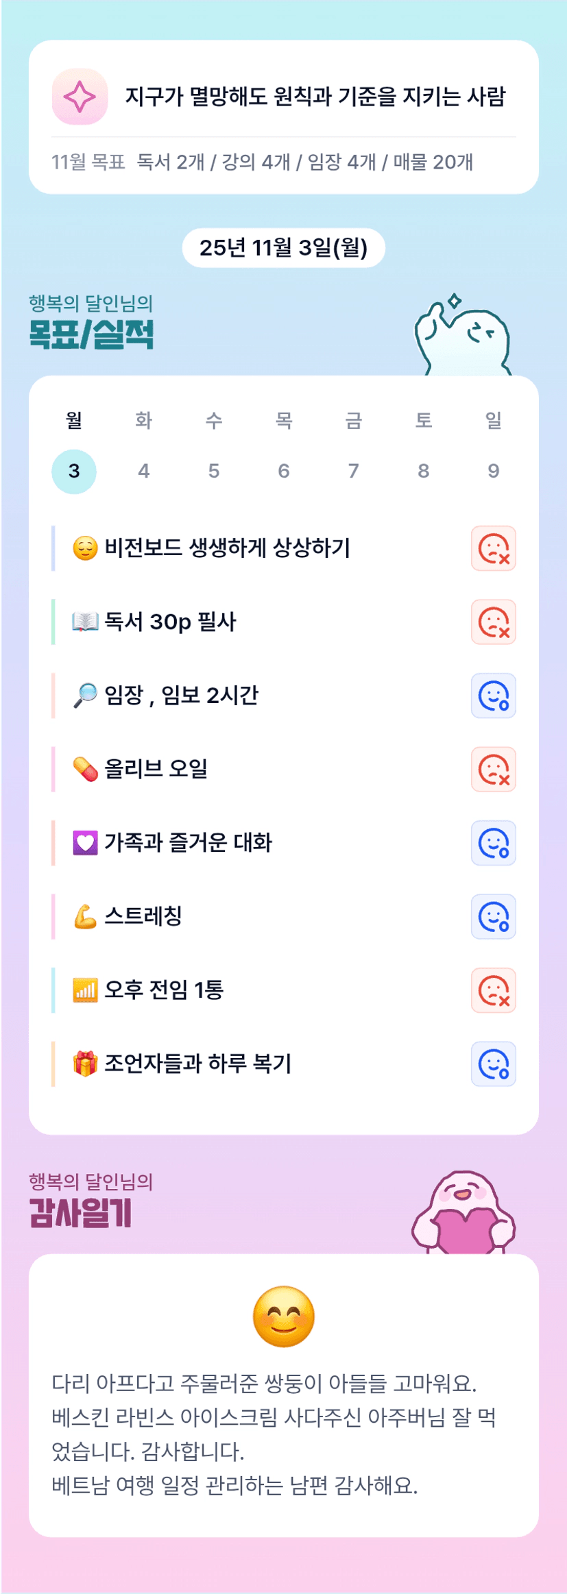The width and height of the screenshot is (567, 1594).
Task: Toggle status face for 임장, 임보 2시간
Action: point(493,696)
